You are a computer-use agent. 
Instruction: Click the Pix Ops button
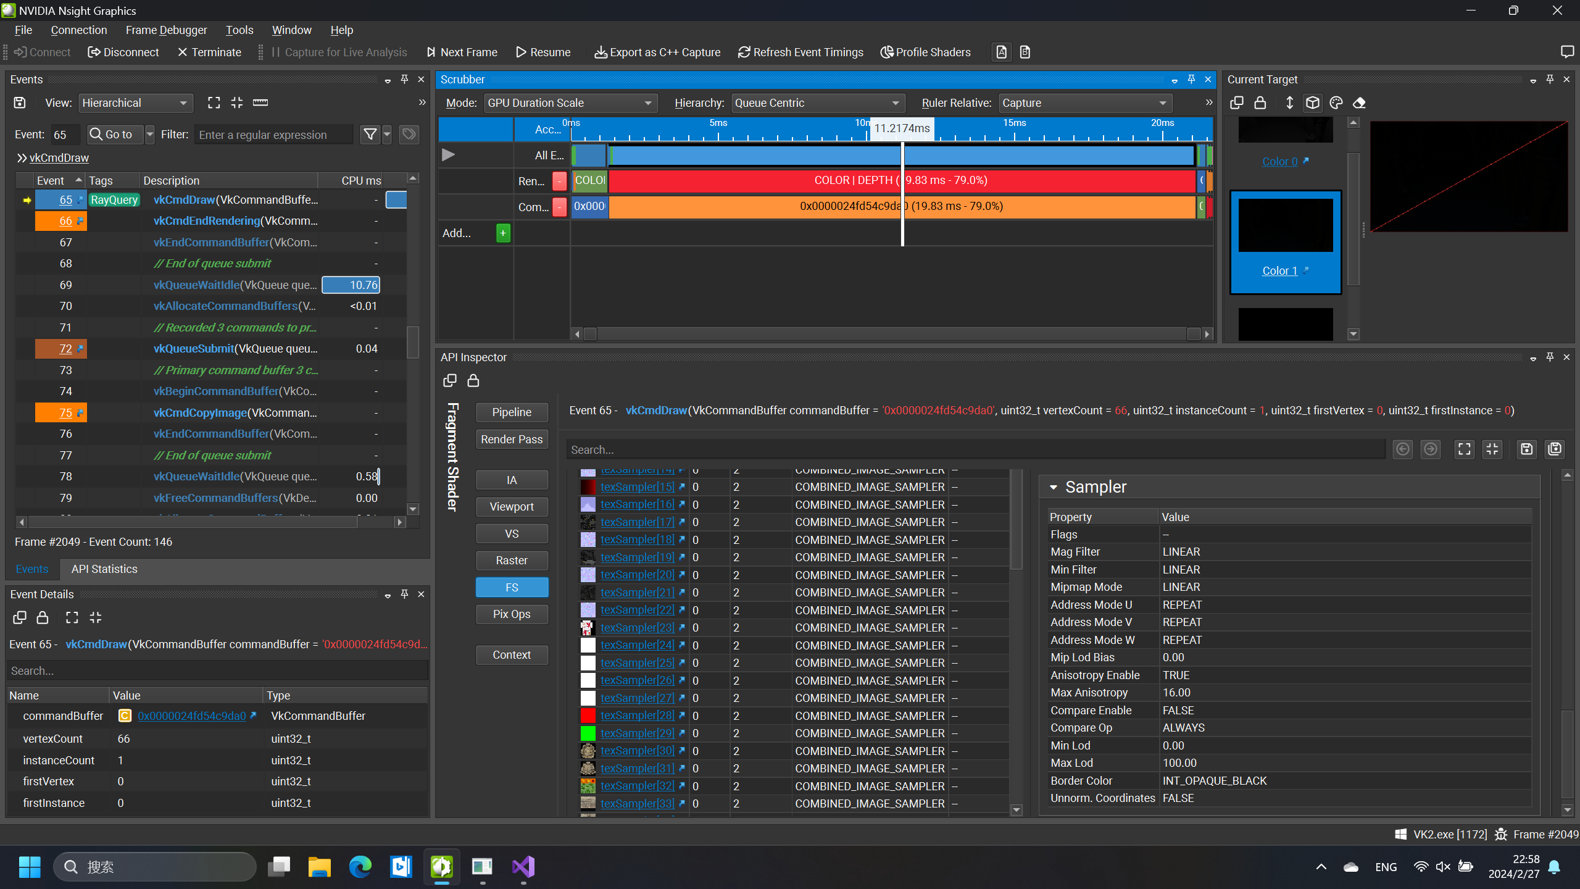click(x=511, y=614)
